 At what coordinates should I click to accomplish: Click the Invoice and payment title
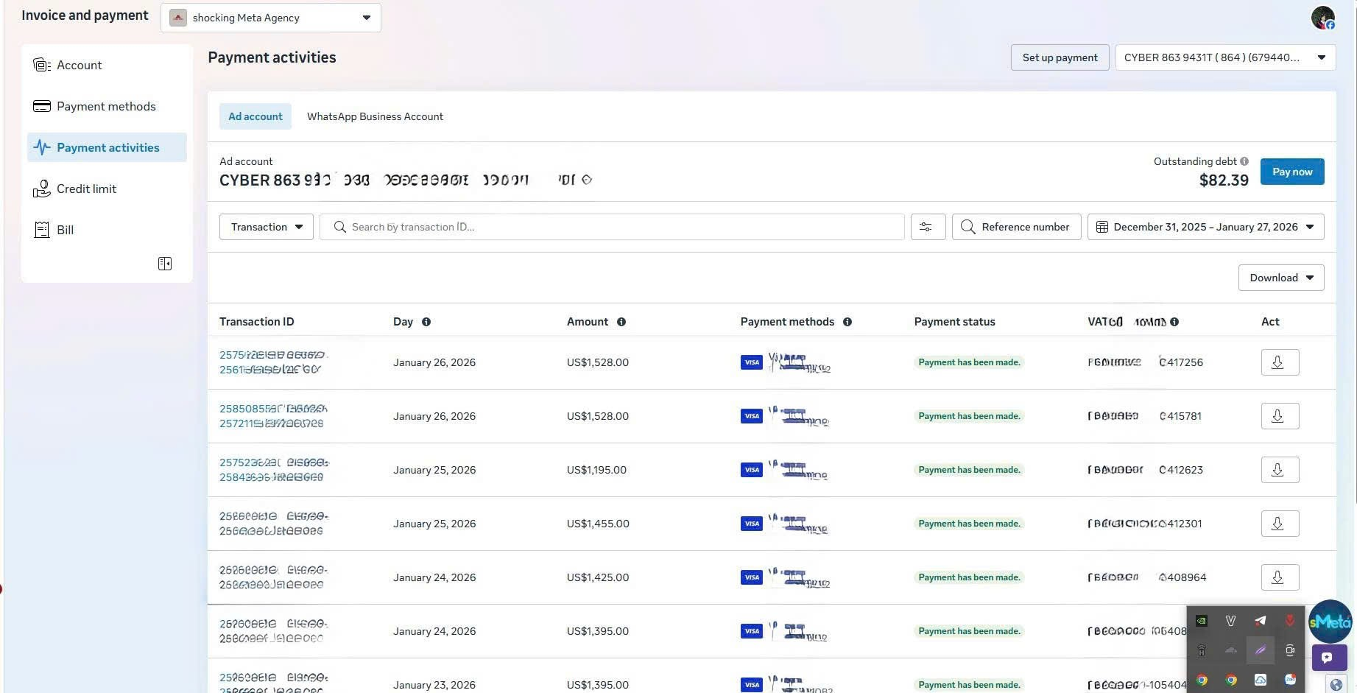coord(85,15)
